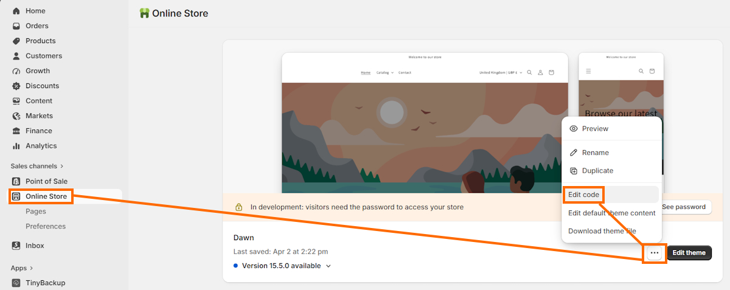Click the Last saved Apr 2 text
The height and width of the screenshot is (290, 730).
pyautogui.click(x=280, y=252)
